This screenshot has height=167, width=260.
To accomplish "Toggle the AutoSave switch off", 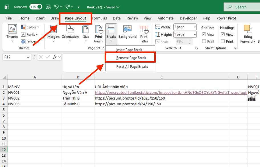I will pos(36,7).
